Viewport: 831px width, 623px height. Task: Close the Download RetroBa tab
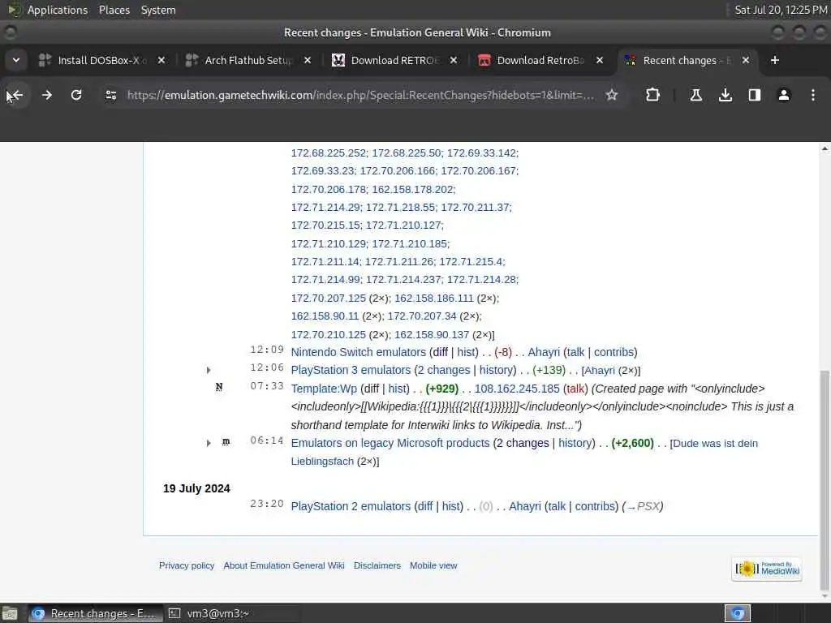(x=600, y=60)
